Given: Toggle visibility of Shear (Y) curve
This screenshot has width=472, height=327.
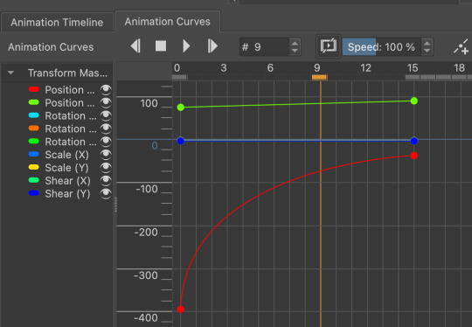Looking at the screenshot, I should point(106,193).
